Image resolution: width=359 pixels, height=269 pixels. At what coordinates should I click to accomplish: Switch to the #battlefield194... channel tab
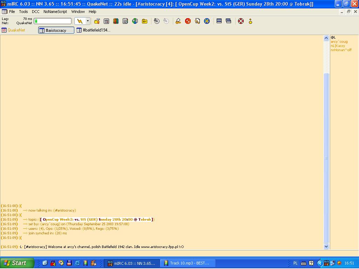pos(93,30)
